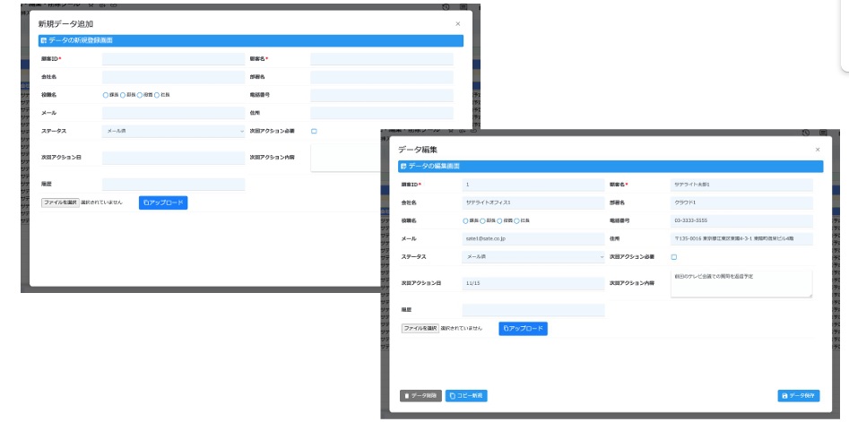Screen dimensions: 849x422
Task: Open the ステータス dropdown in データ編集 dialog
Action: pos(533,257)
